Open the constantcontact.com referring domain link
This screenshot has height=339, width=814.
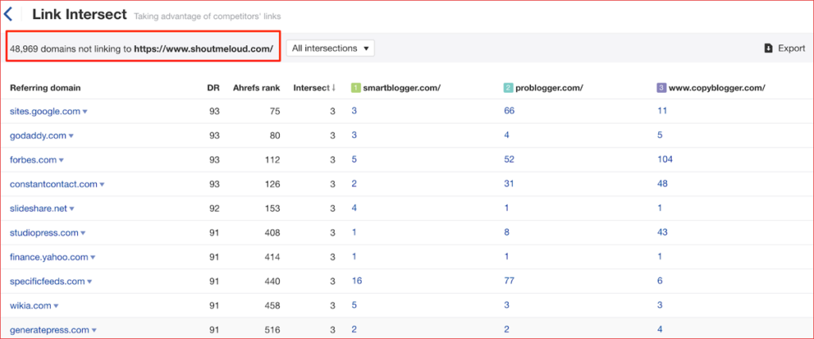tap(52, 184)
